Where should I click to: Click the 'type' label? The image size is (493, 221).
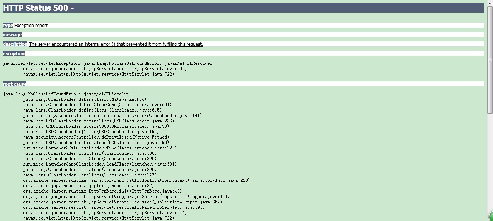7,25
